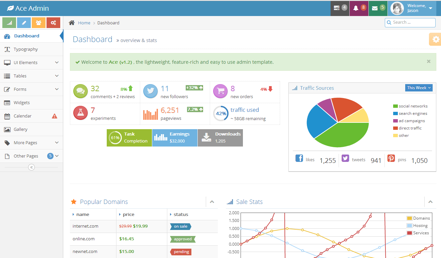Screen dimensions: 441x258
Task: Click the Sale Stats signal icon
Action: [x=230, y=202]
